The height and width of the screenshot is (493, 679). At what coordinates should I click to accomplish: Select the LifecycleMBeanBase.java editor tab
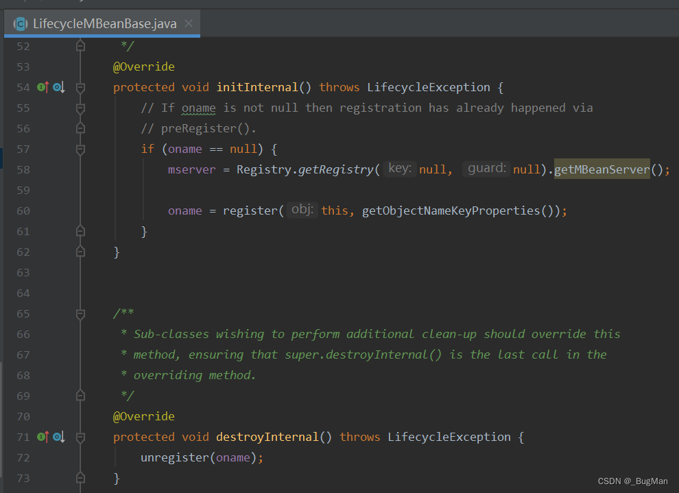tap(102, 24)
